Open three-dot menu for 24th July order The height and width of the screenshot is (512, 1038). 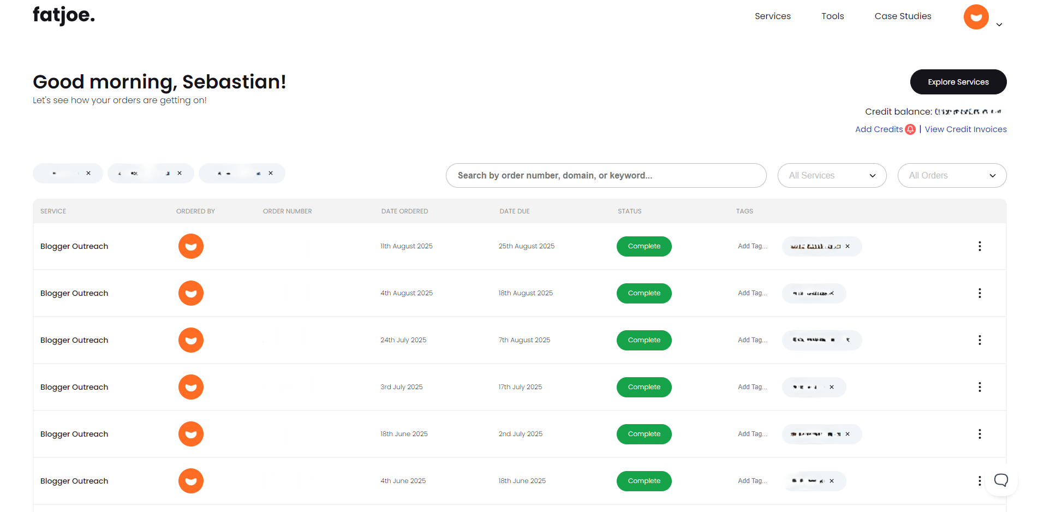click(980, 340)
